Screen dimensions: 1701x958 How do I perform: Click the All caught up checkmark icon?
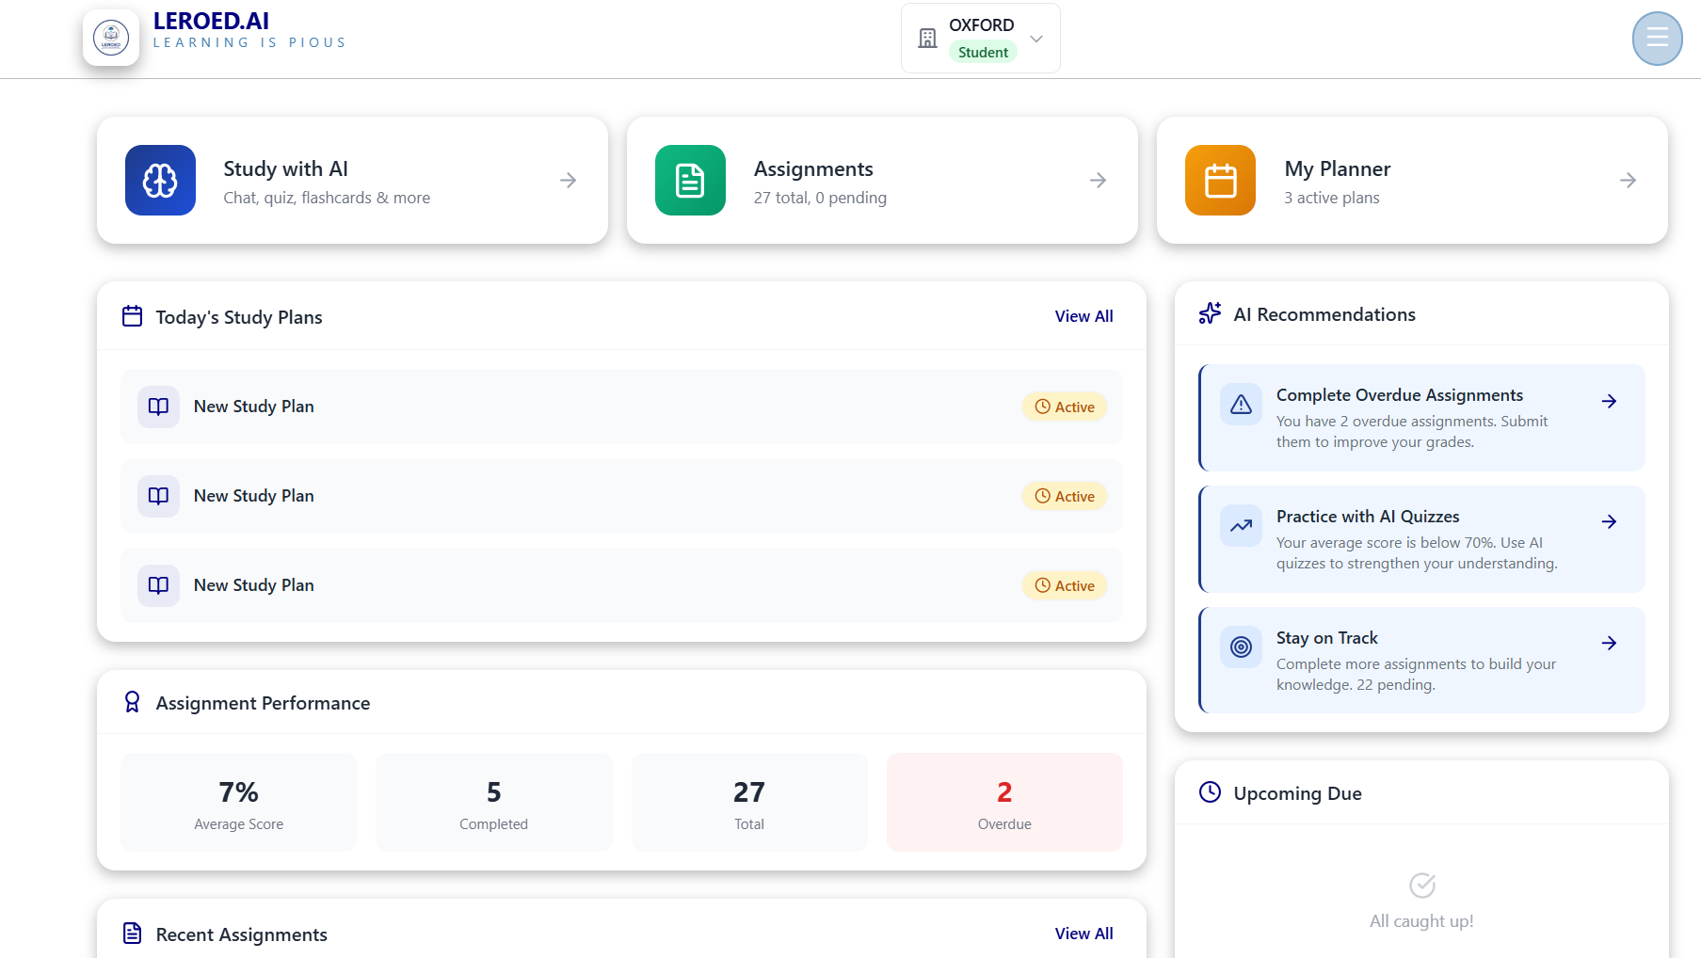point(1421,885)
